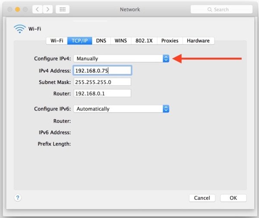Click the IPv4 Address field
Viewport: 259px width, 218px height.
coord(102,70)
